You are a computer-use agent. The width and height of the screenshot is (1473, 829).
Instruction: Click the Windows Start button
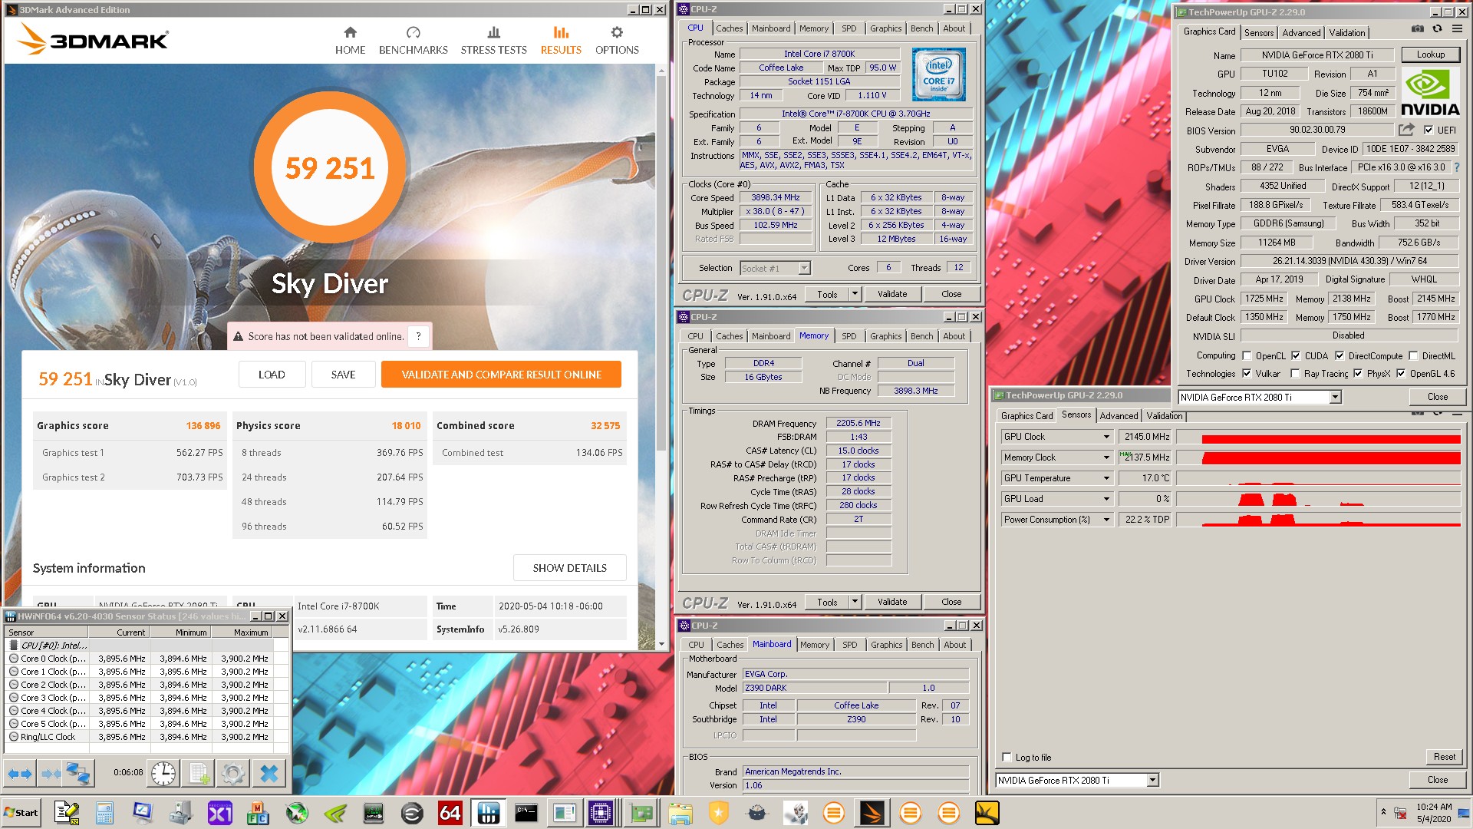pos(21,813)
